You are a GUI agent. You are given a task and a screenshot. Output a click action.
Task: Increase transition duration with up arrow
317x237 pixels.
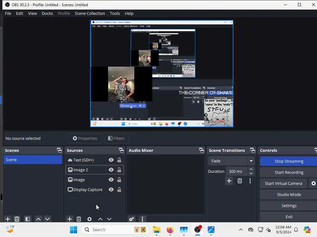251,169
